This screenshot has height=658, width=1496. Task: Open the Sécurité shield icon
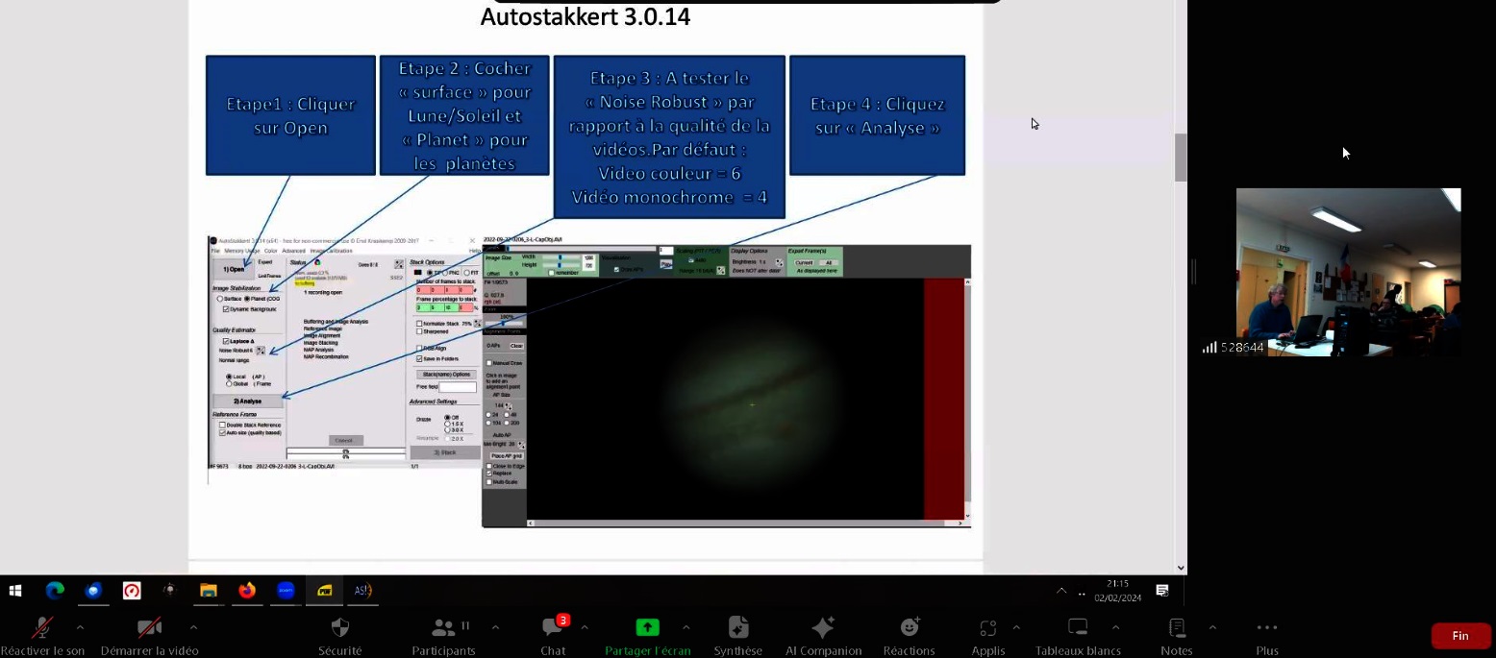[339, 628]
